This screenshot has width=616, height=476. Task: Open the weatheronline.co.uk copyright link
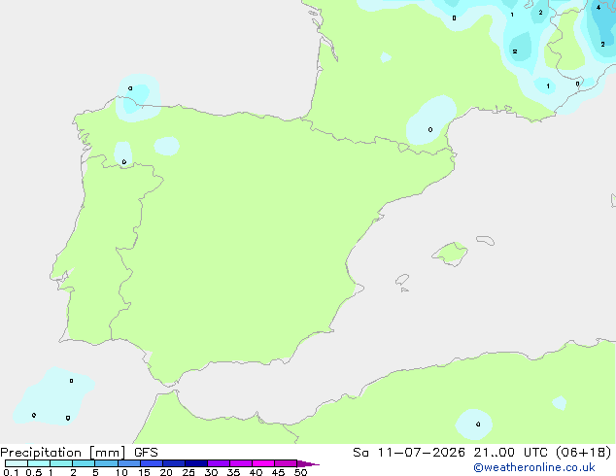(534, 467)
